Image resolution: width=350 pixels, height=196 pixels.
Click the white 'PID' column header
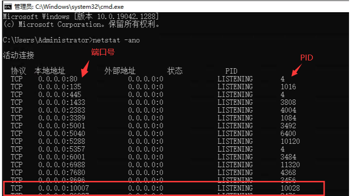pyautogui.click(x=231, y=71)
